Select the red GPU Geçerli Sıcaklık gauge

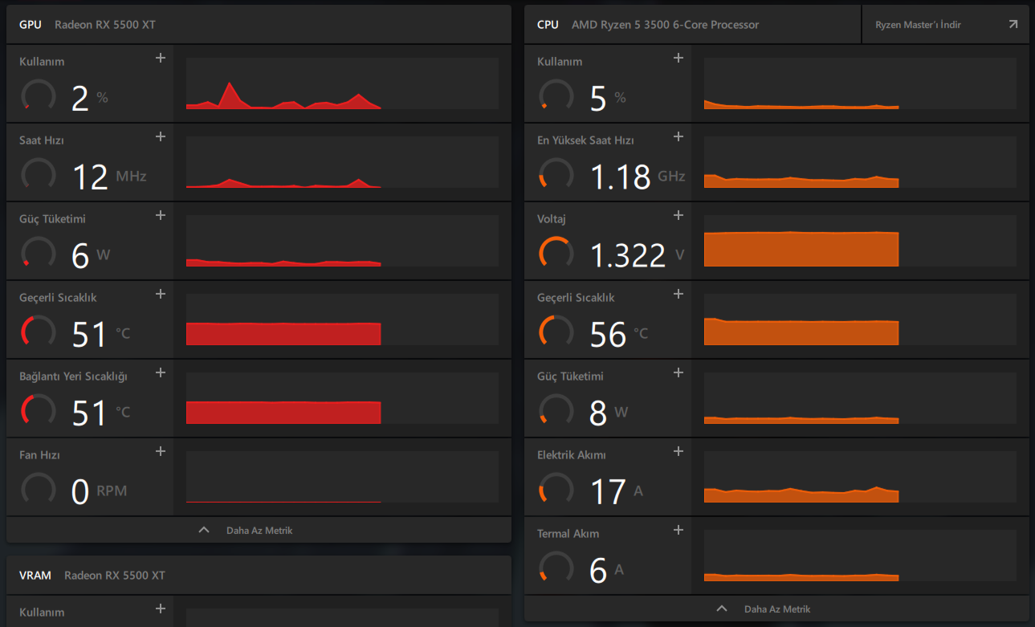coord(39,332)
